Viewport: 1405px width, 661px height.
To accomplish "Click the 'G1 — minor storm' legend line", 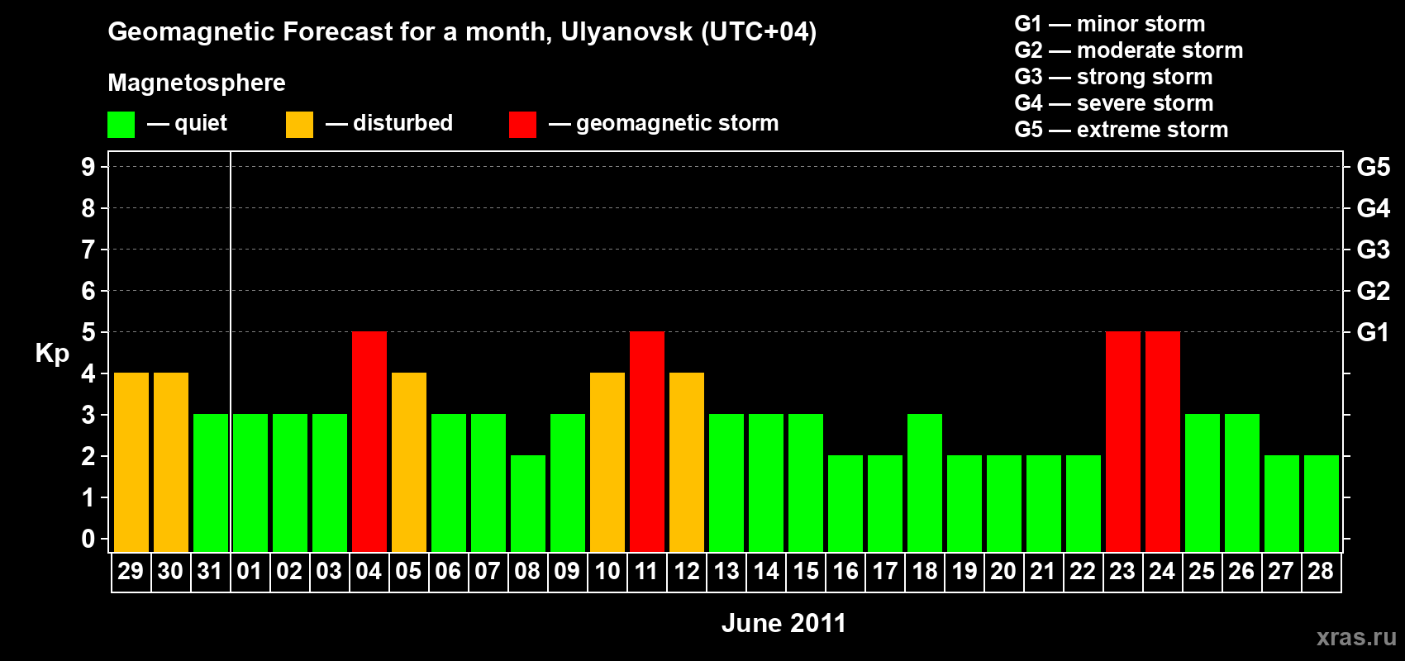I will (1110, 24).
